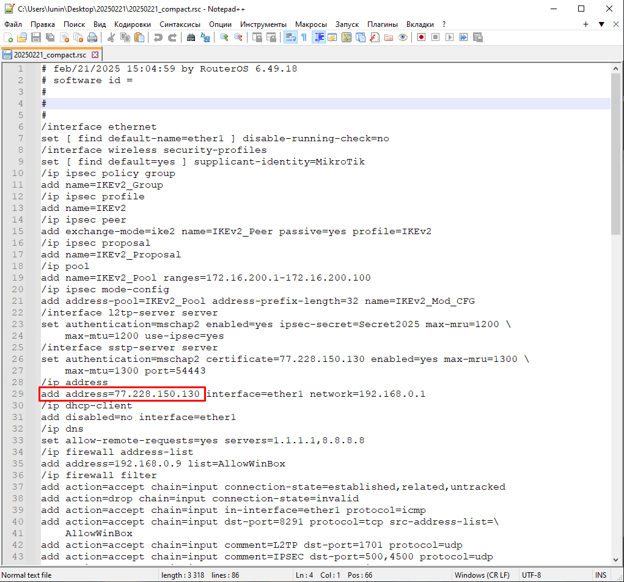Open the Function List panel icon

[375, 37]
